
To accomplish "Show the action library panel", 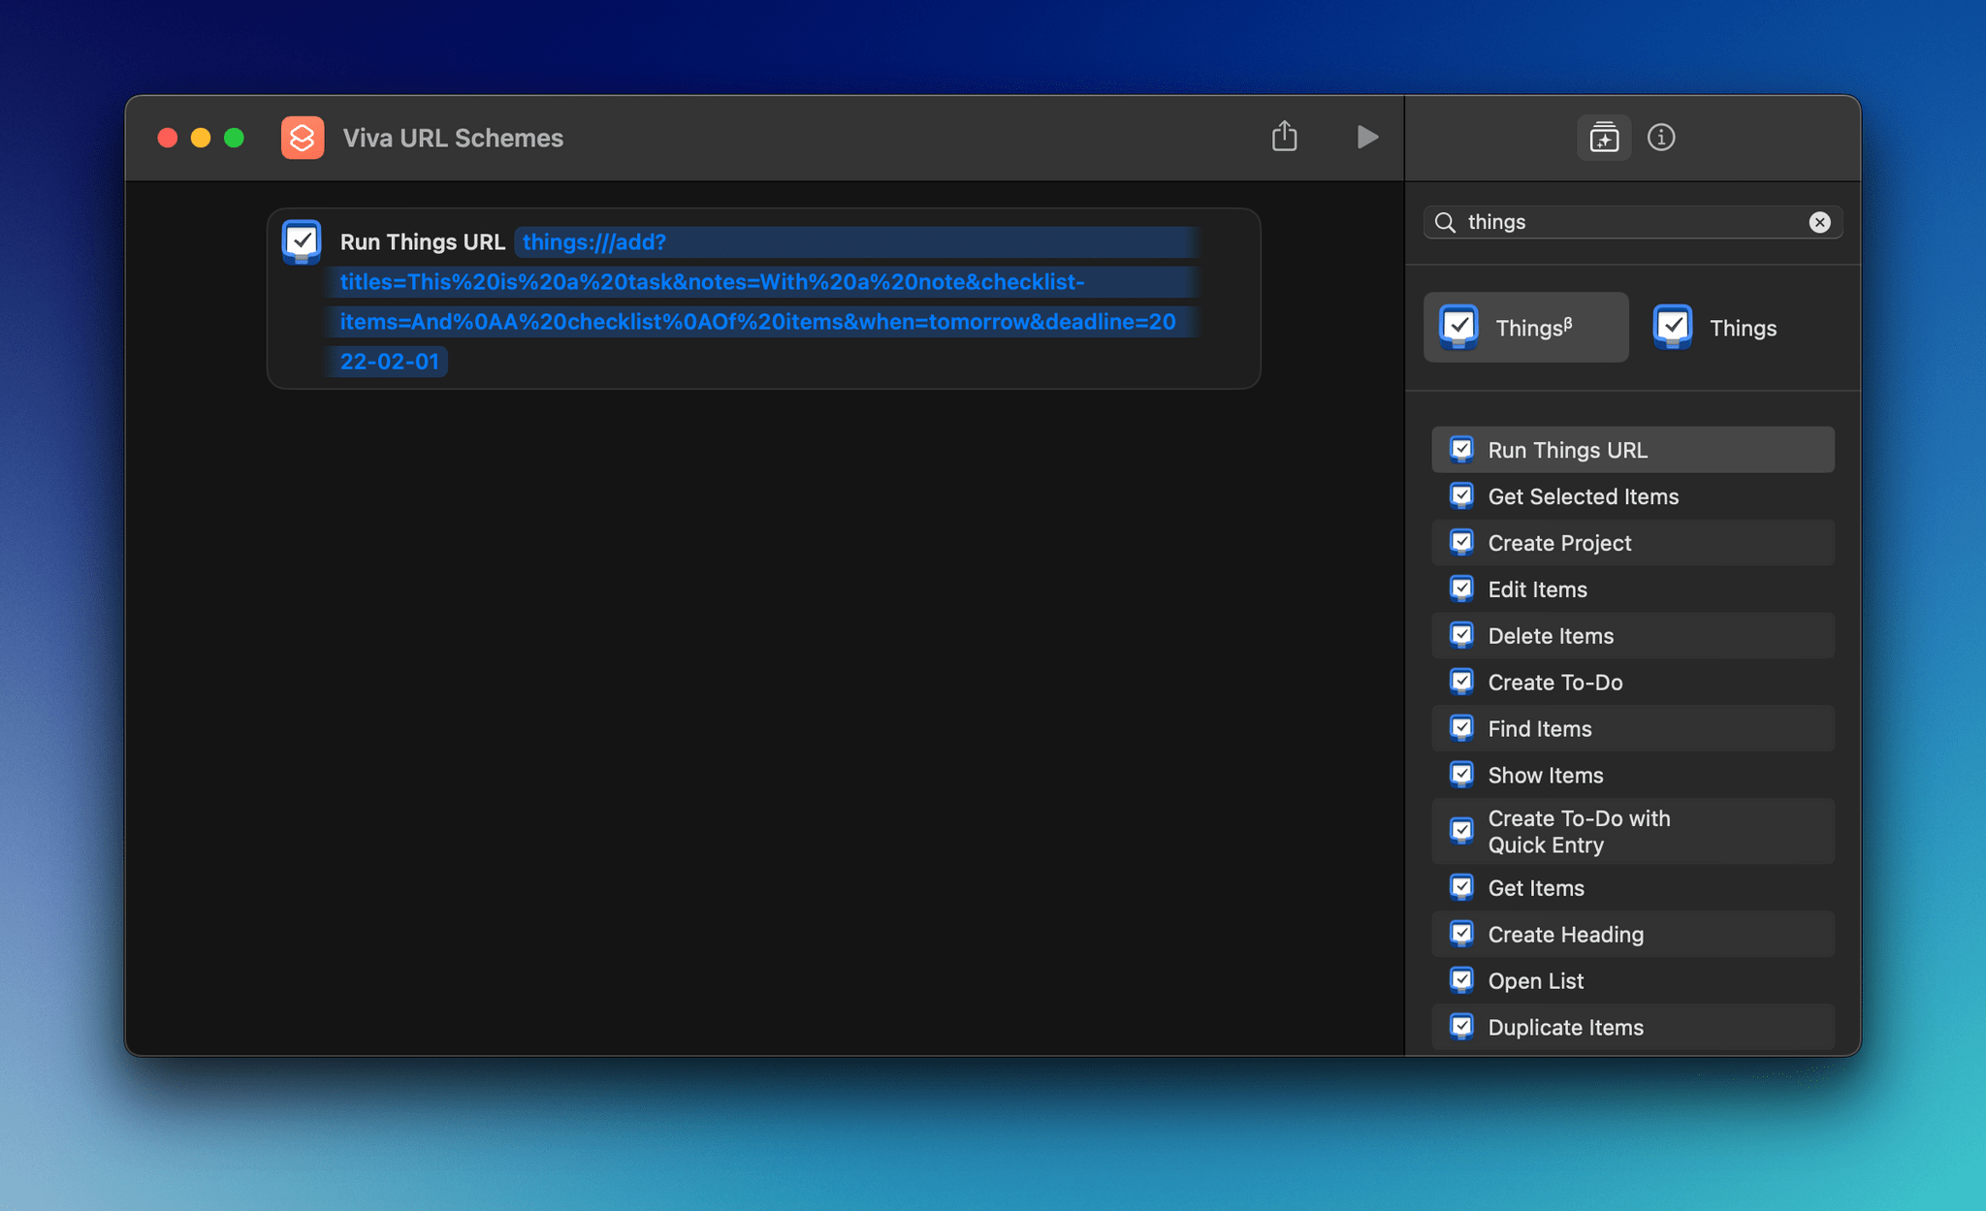I will [1604, 138].
